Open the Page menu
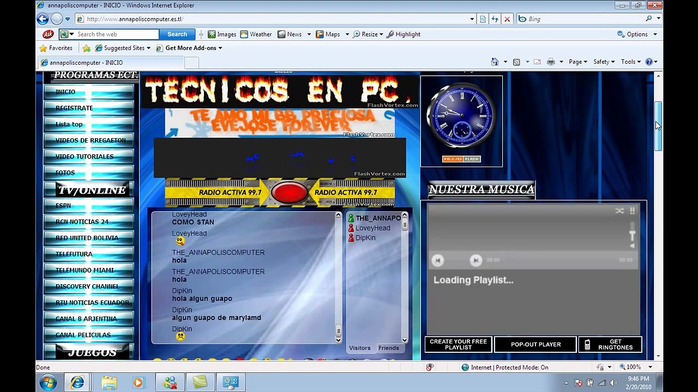The height and width of the screenshot is (392, 698). (577, 62)
